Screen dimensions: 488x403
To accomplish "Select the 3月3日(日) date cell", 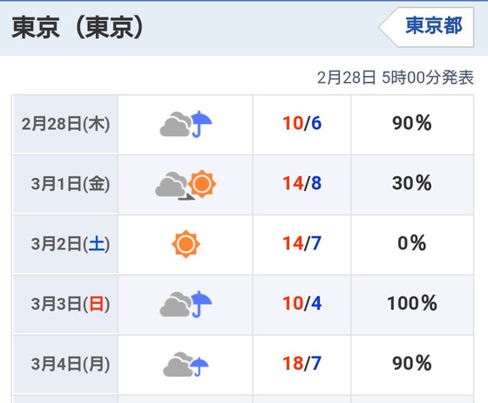I will coord(65,304).
